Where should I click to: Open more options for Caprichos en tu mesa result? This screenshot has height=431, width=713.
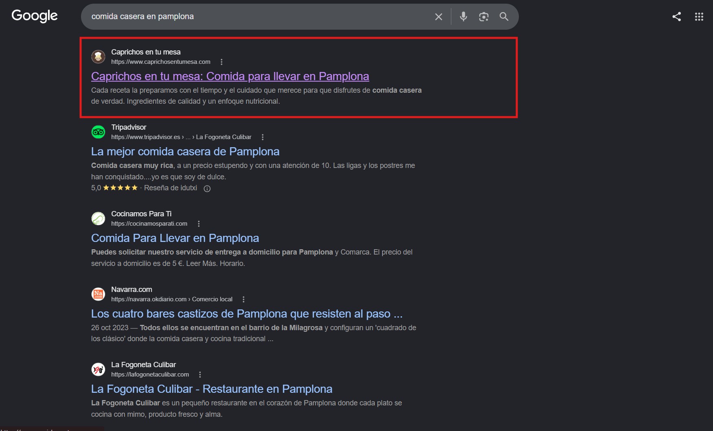pos(221,62)
